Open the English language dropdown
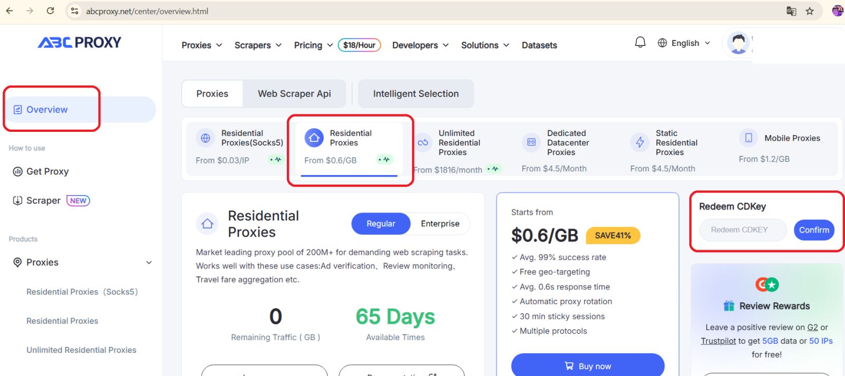The image size is (845, 376). (x=684, y=43)
